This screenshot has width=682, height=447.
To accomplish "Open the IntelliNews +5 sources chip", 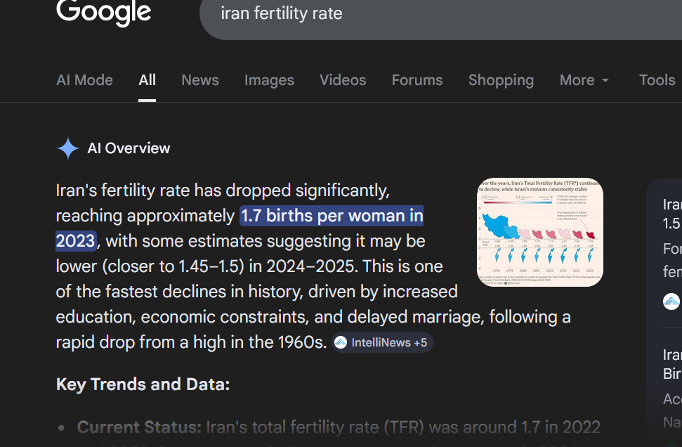I will (382, 342).
